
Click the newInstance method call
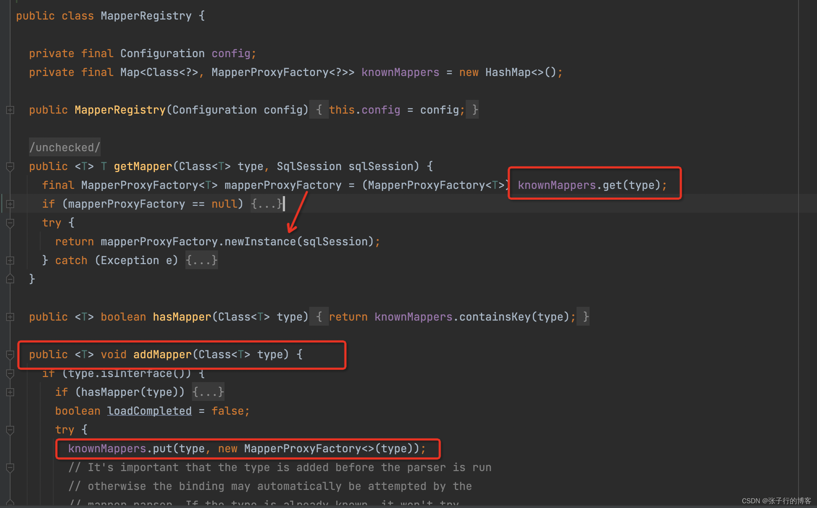coord(260,242)
